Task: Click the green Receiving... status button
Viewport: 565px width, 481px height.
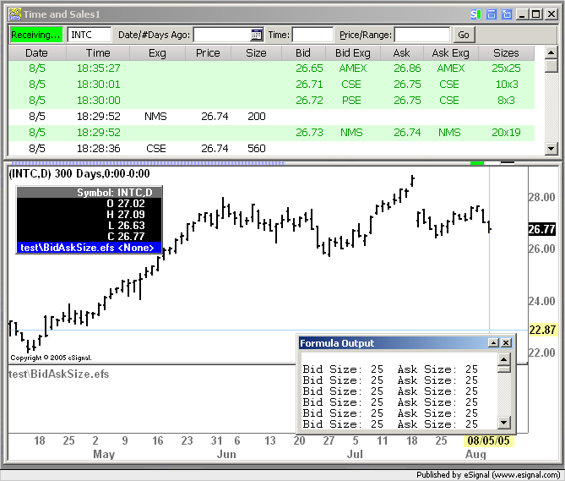Action: coord(36,35)
